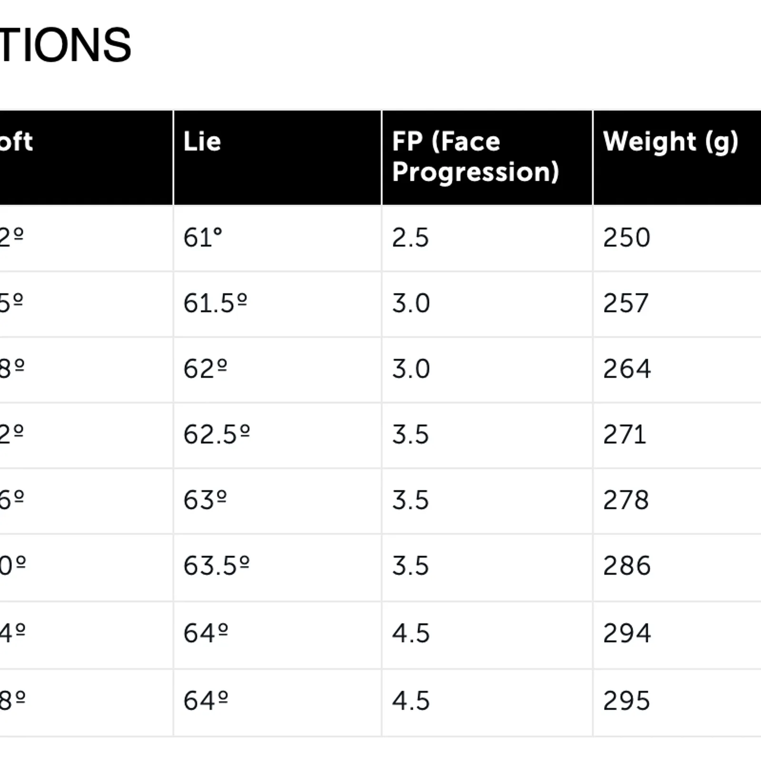The width and height of the screenshot is (761, 761).
Task: Click the 2.5 face progression cell
Action: pyautogui.click(x=410, y=237)
